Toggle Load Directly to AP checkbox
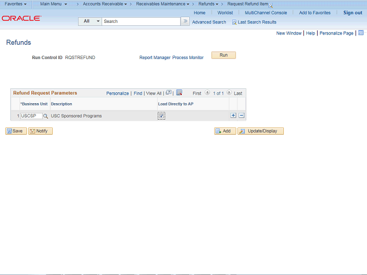This screenshot has width=367, height=275. (161, 116)
